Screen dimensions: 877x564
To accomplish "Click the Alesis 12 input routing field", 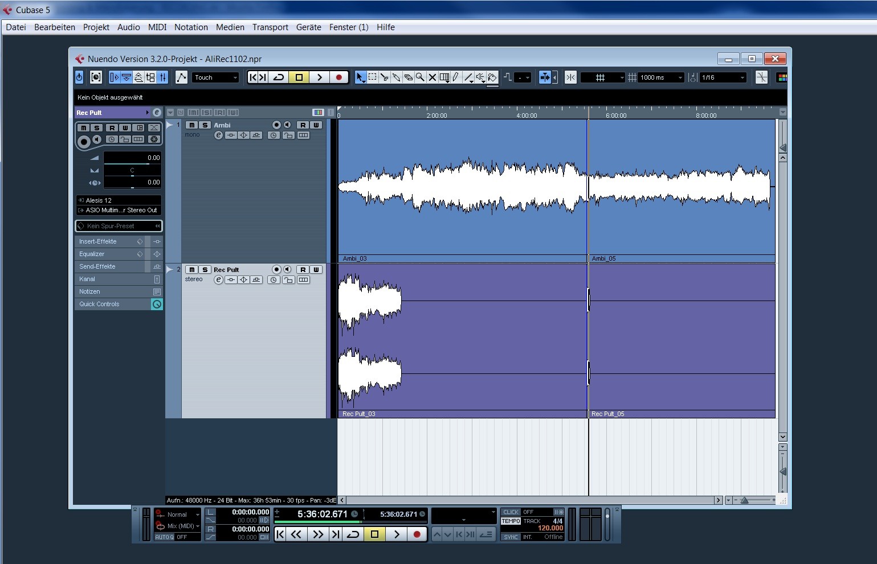I will pos(119,200).
